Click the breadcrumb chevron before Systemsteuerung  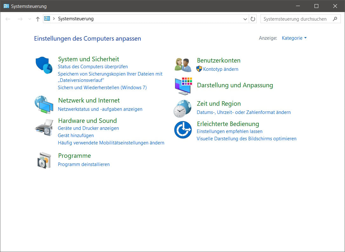pyautogui.click(x=54, y=19)
